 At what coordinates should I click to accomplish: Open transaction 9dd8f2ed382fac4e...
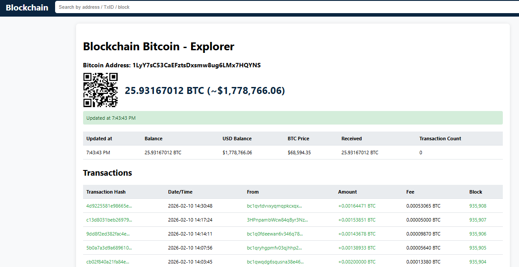[x=108, y=234]
